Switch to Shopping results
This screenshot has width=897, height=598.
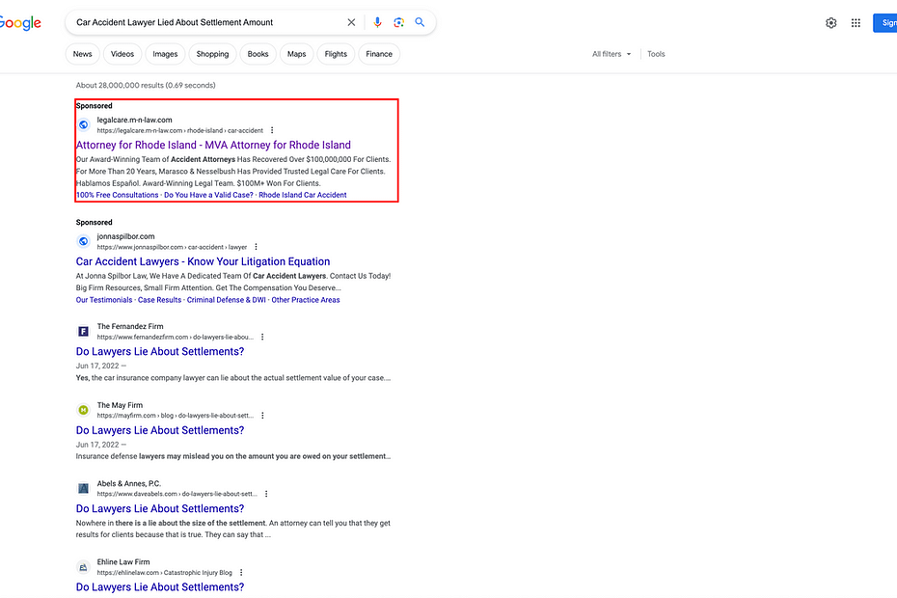(212, 54)
